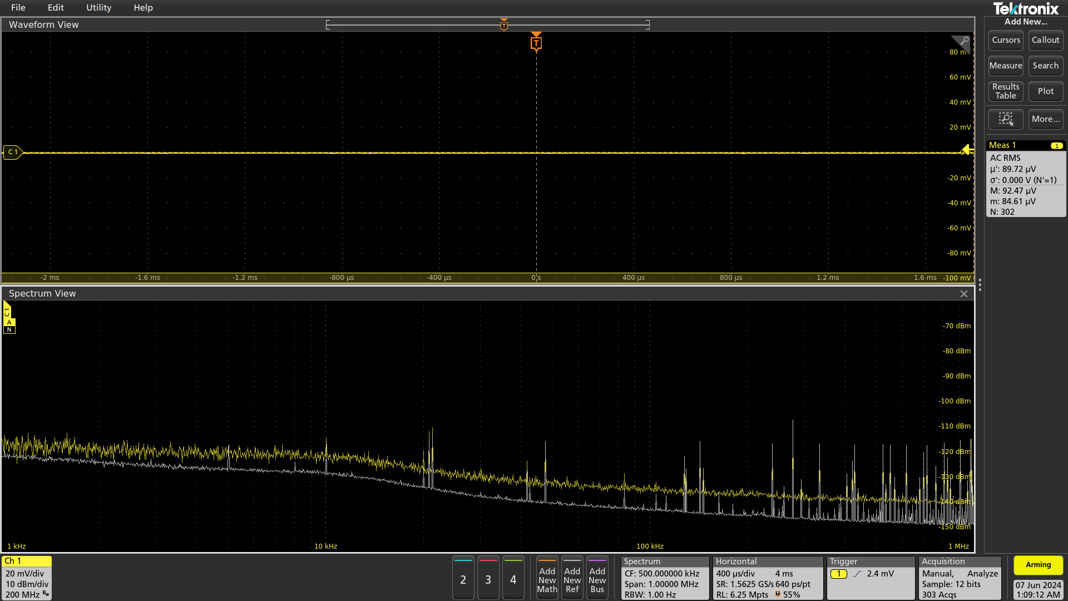The width and height of the screenshot is (1068, 601).
Task: Open the More... add-new options
Action: click(1045, 119)
